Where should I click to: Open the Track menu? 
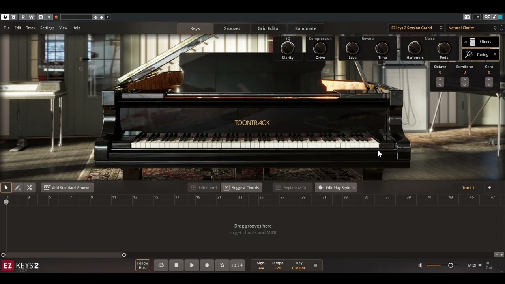30,28
